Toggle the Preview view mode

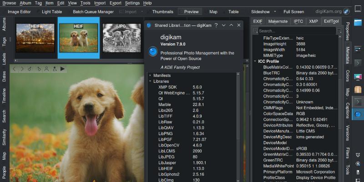[x=187, y=11]
